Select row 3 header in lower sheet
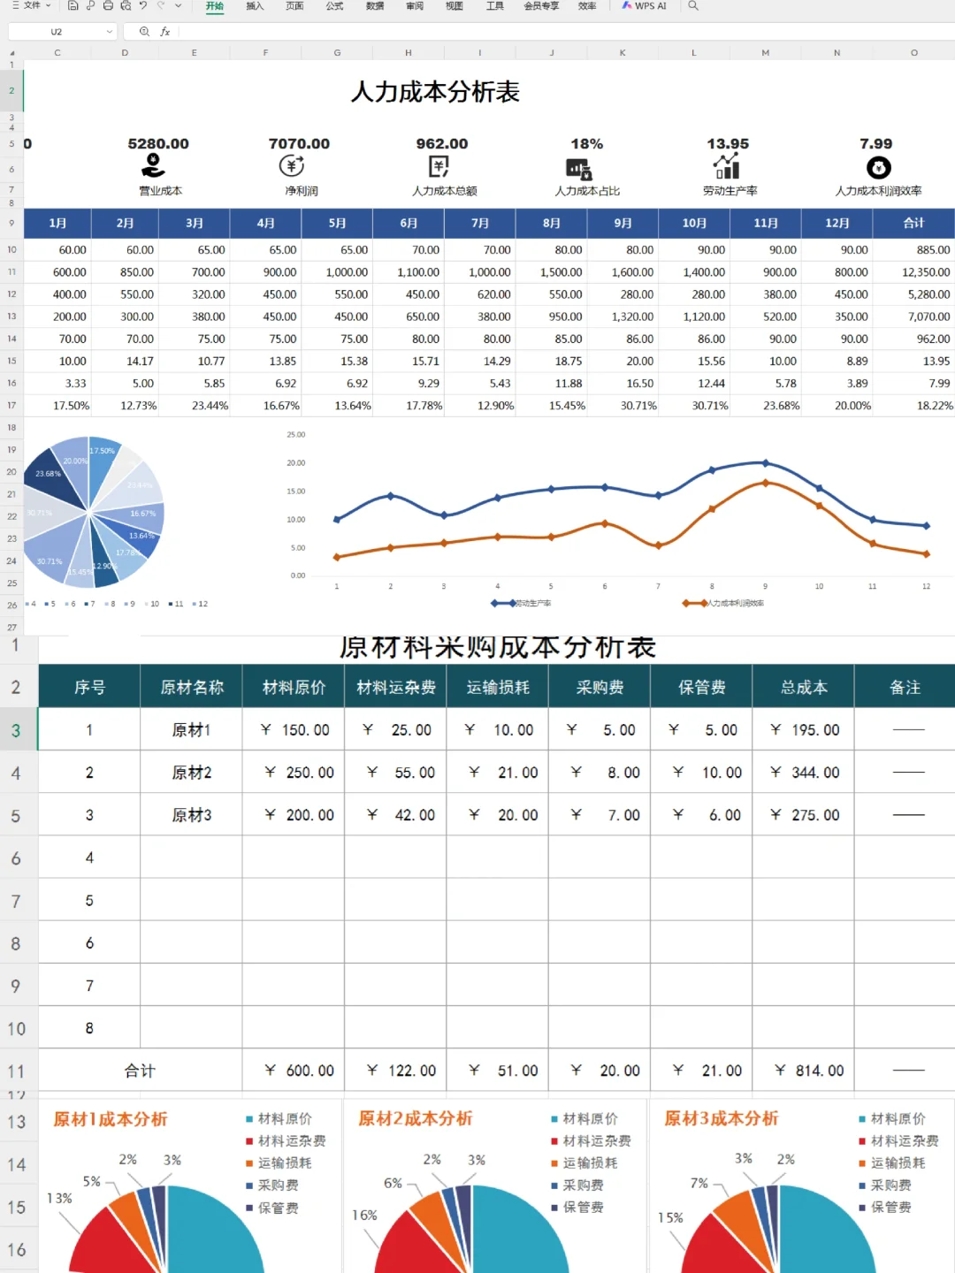955x1273 pixels. point(19,730)
